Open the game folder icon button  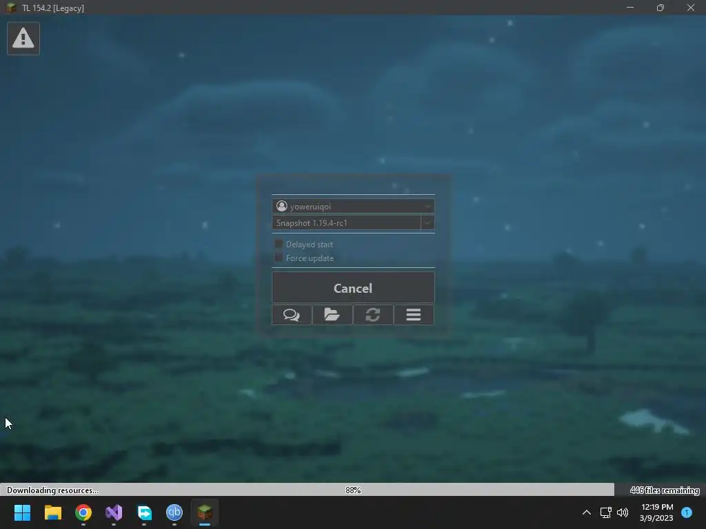pos(332,314)
